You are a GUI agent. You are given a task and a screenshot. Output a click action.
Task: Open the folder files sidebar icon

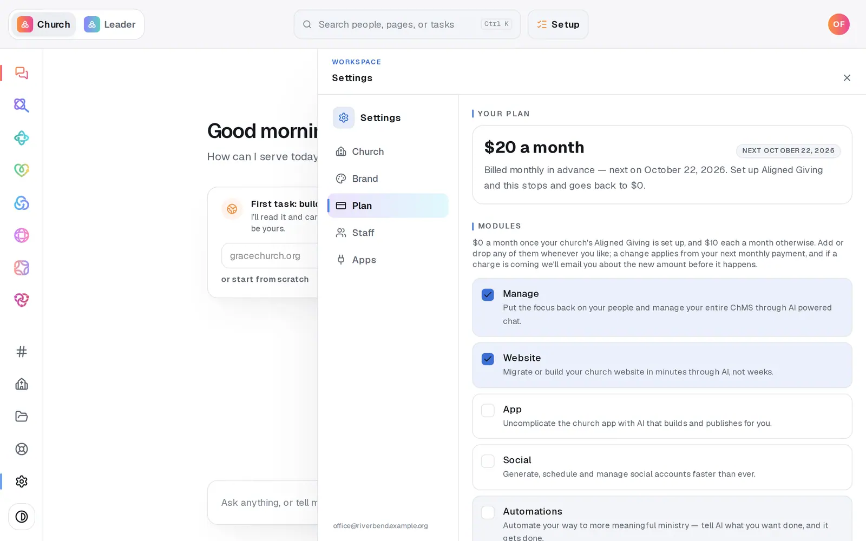pos(22,417)
